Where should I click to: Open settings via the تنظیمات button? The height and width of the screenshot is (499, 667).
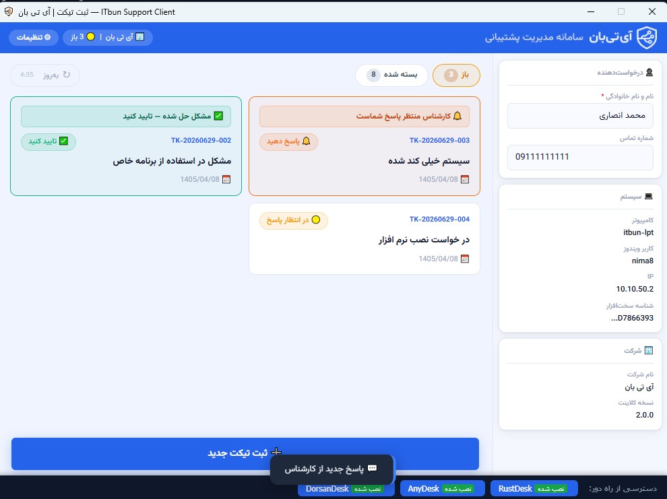tap(34, 38)
